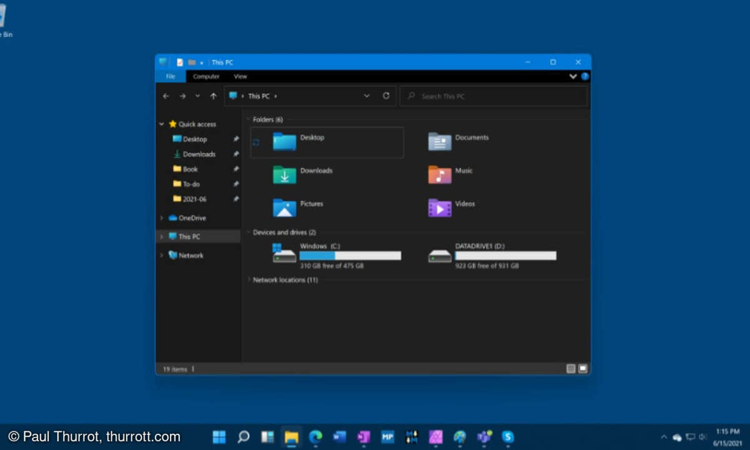Expand the ribbon with chevron
This screenshot has width=750, height=450.
(x=573, y=76)
